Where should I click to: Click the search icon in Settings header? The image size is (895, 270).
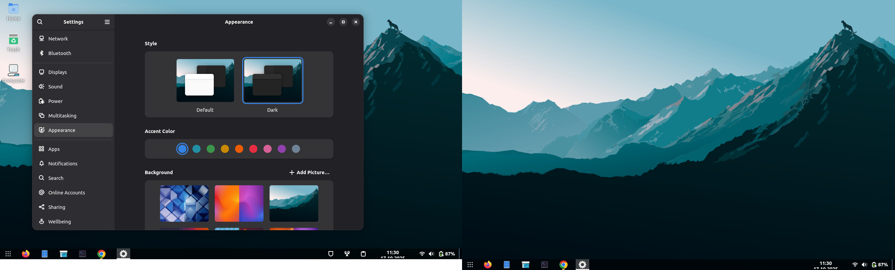point(40,22)
